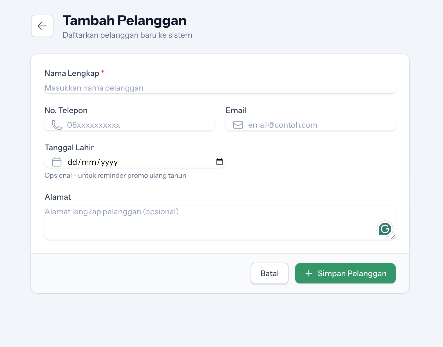The height and width of the screenshot is (347, 443).
Task: Click the back arrow button
Action: tap(42, 26)
